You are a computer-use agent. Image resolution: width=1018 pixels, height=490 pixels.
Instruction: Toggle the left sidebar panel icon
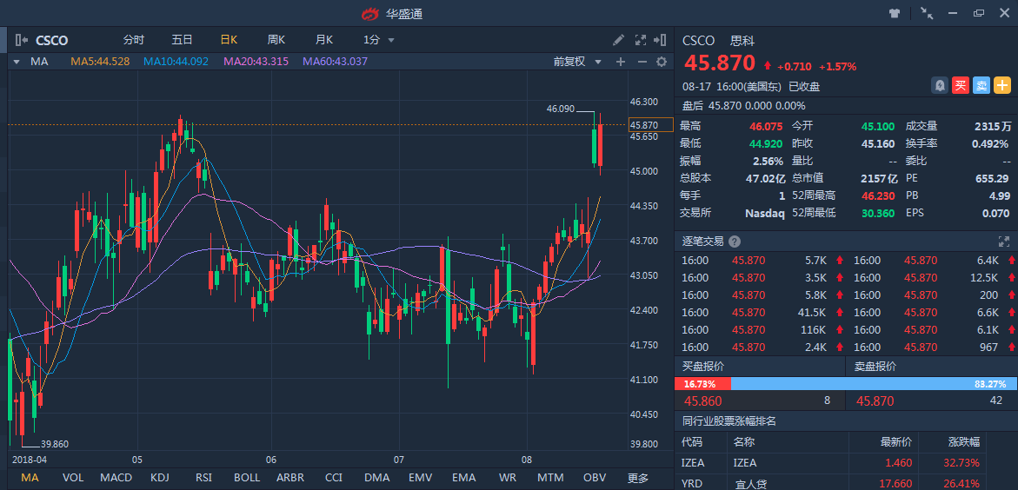(22, 40)
